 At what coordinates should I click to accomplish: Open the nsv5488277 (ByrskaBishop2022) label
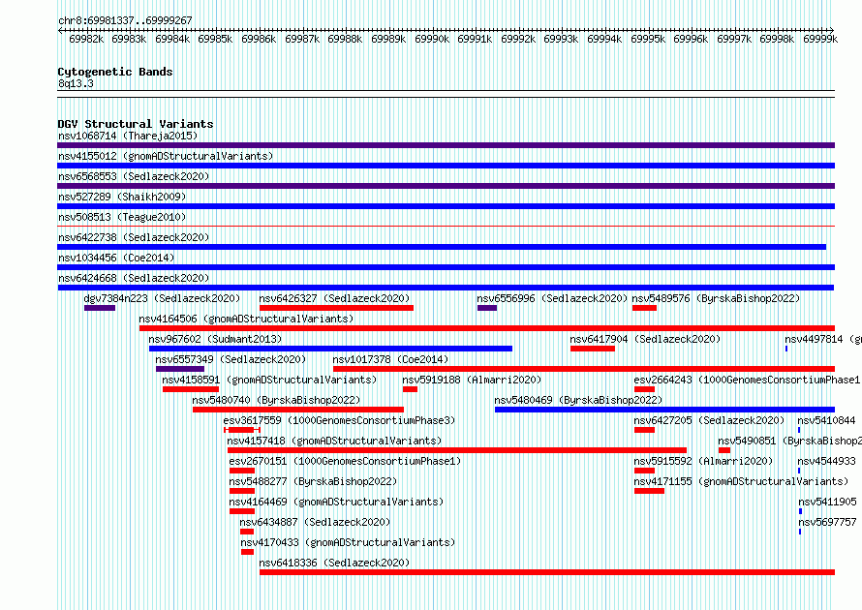click(x=314, y=481)
